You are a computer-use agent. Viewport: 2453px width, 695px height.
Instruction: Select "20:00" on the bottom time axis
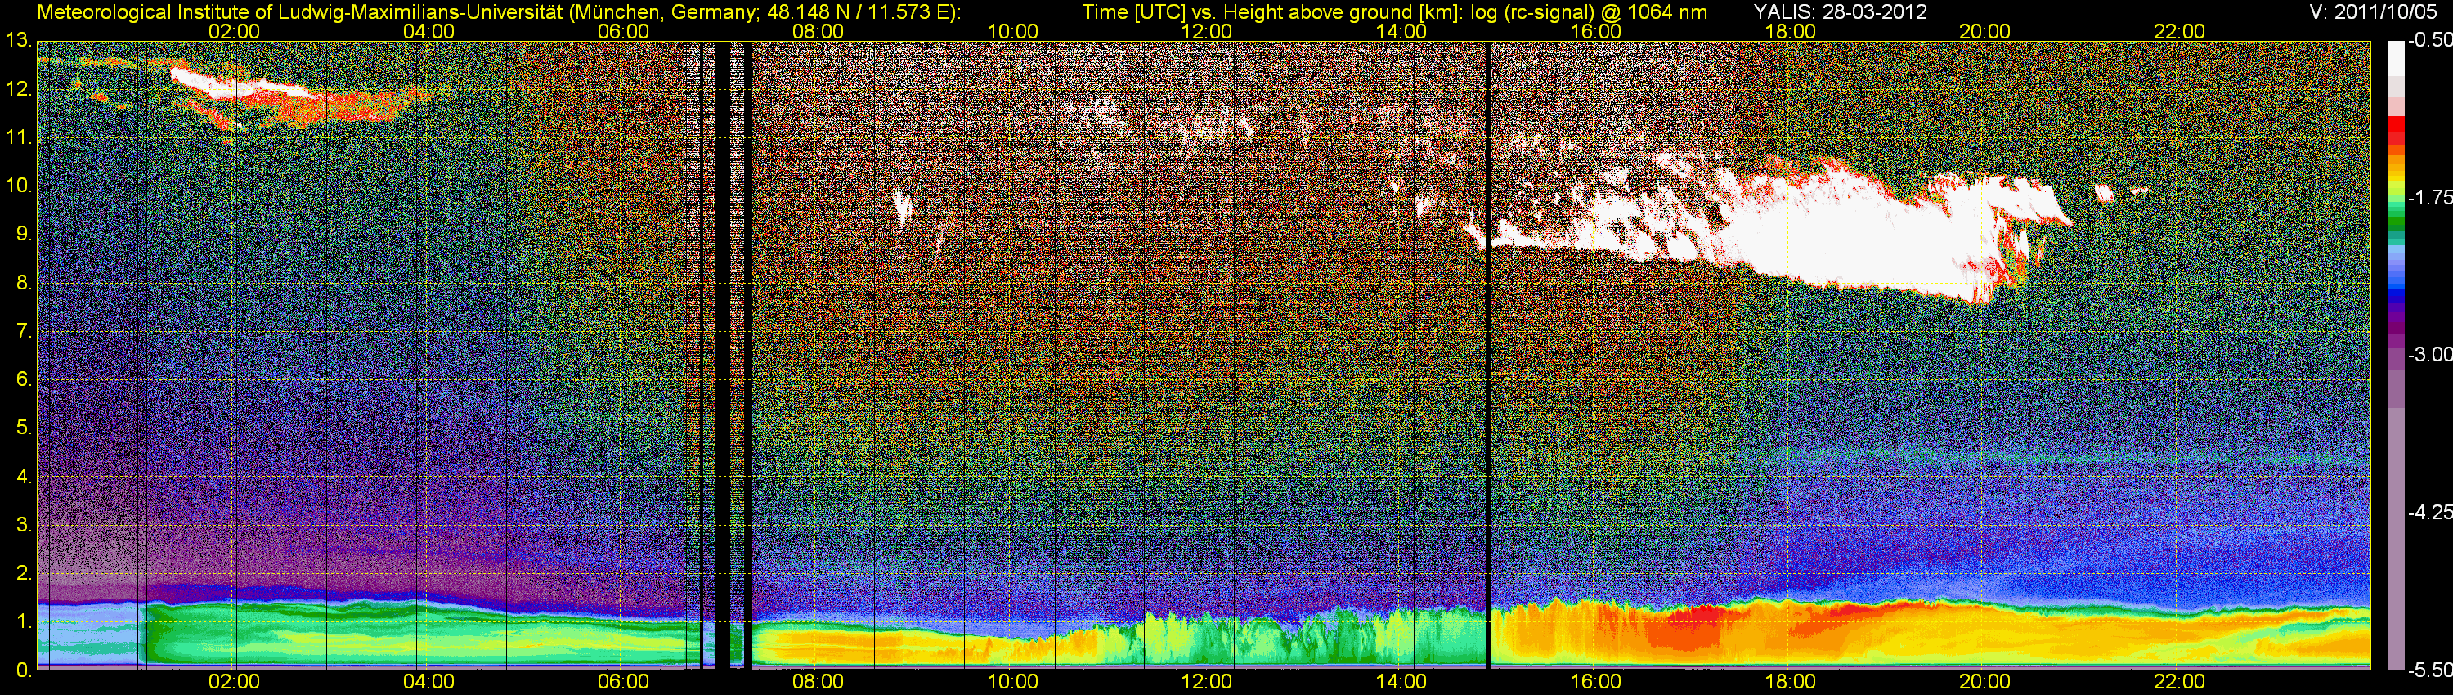coord(1984,682)
